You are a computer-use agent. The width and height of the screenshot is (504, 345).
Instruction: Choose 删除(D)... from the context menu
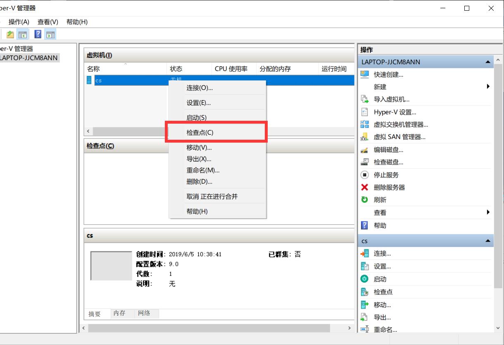[218, 181]
